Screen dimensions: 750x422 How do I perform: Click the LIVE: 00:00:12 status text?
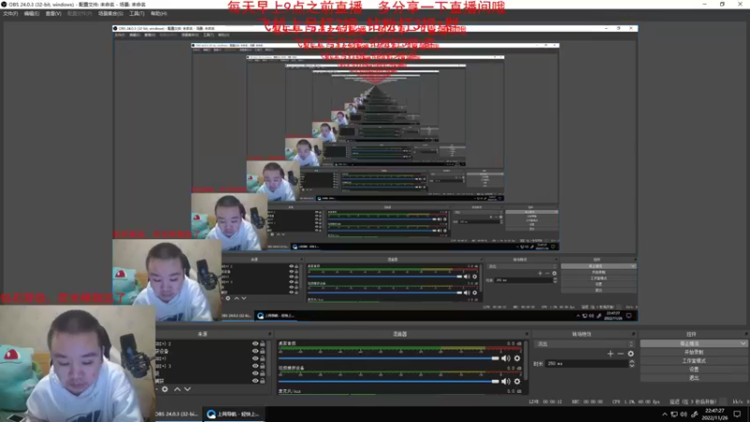click(546, 402)
